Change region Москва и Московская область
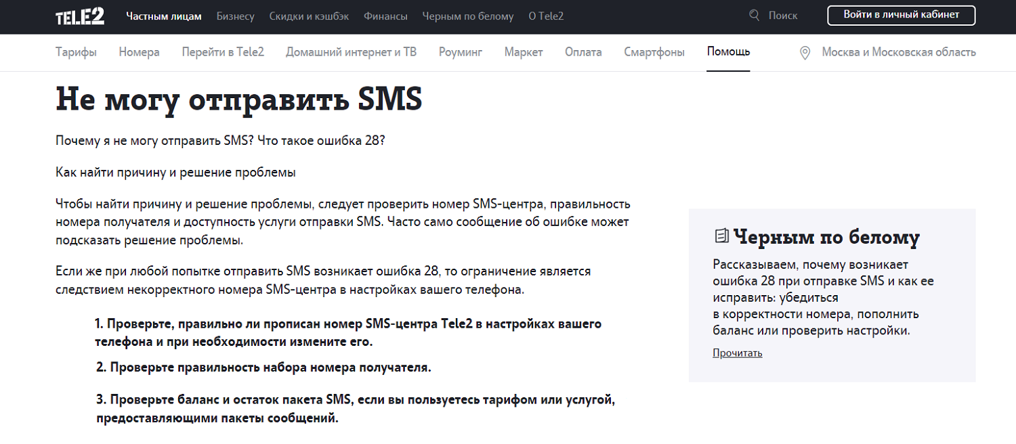The height and width of the screenshot is (444, 1016). [x=899, y=52]
